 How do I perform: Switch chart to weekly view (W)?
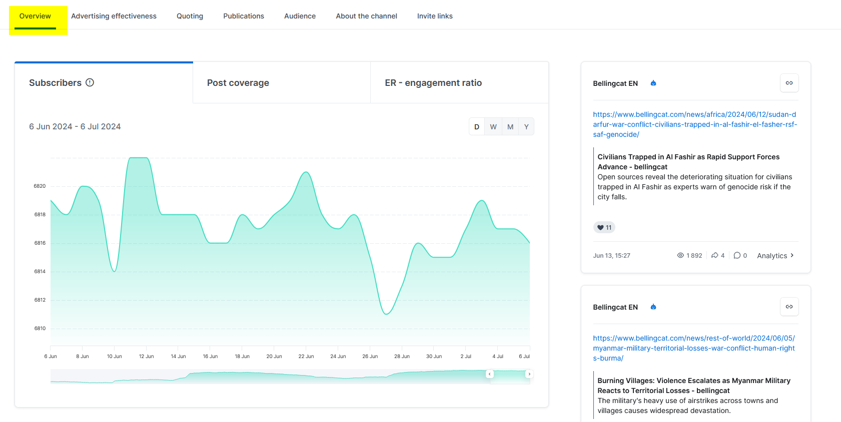pyautogui.click(x=493, y=127)
